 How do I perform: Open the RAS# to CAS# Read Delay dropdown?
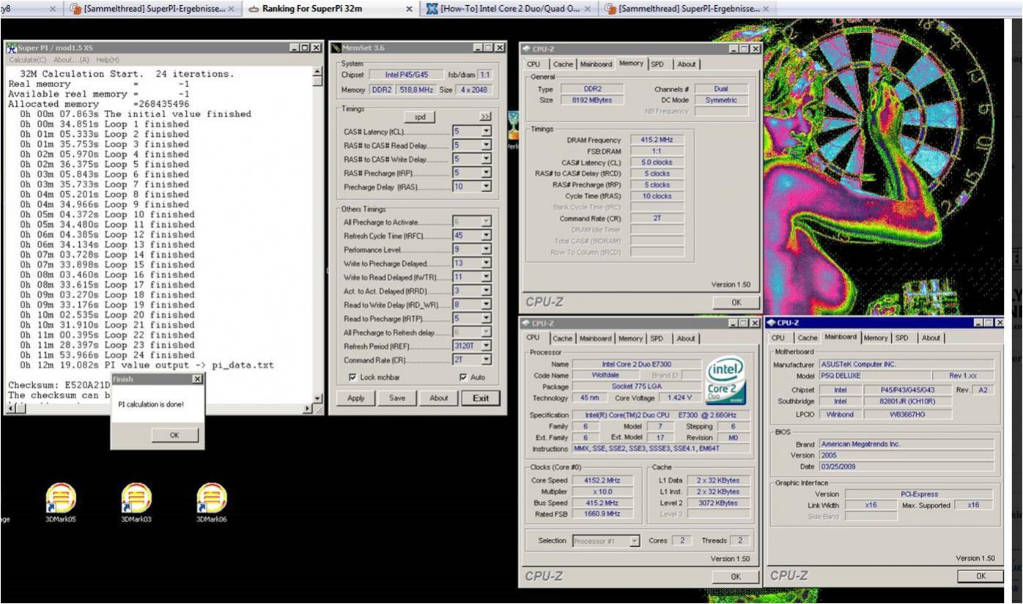(x=487, y=146)
